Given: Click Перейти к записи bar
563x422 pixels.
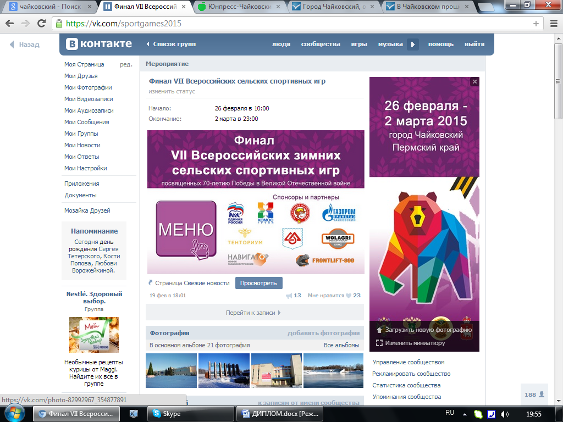Looking at the screenshot, I should coord(255,313).
